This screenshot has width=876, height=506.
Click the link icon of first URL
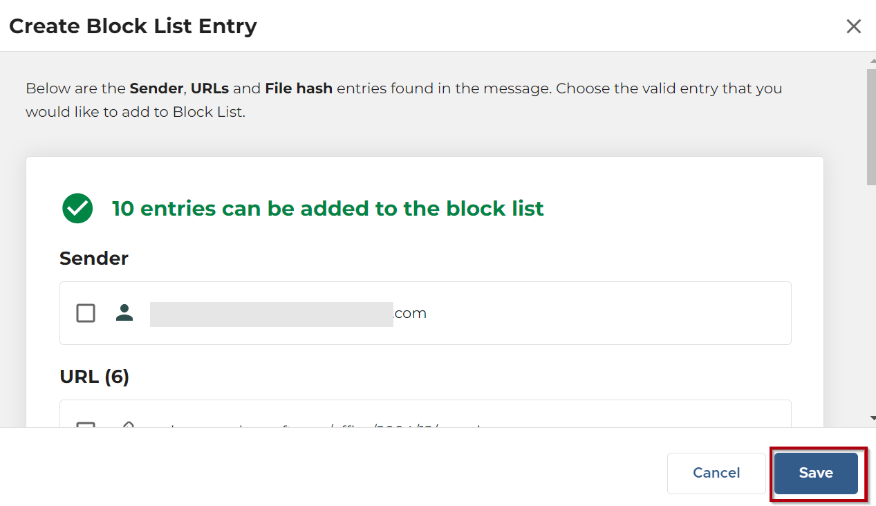(127, 424)
